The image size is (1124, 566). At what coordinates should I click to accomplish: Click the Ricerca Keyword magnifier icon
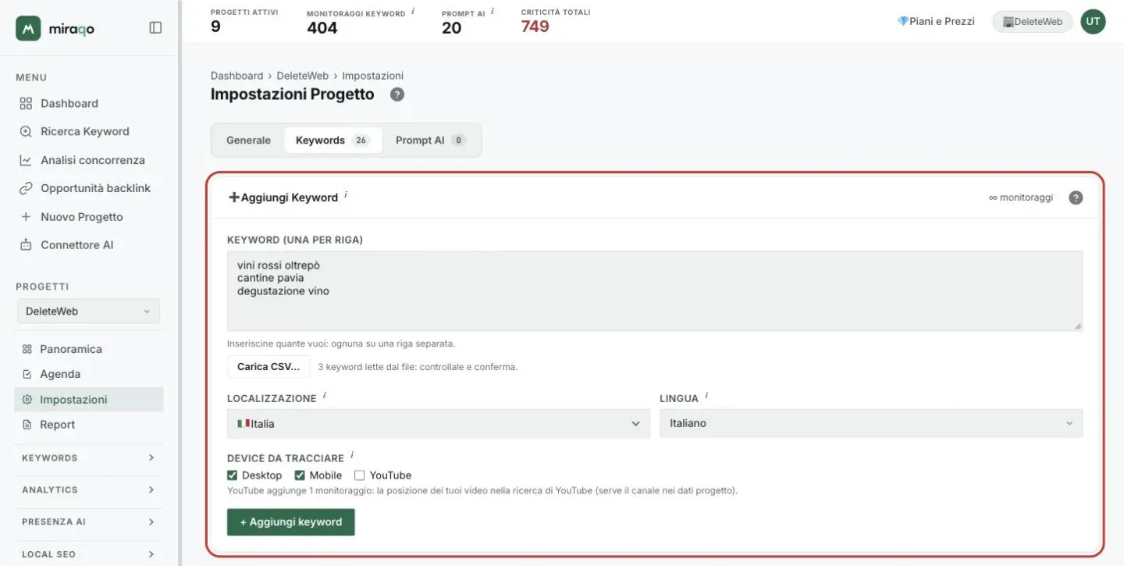point(26,132)
